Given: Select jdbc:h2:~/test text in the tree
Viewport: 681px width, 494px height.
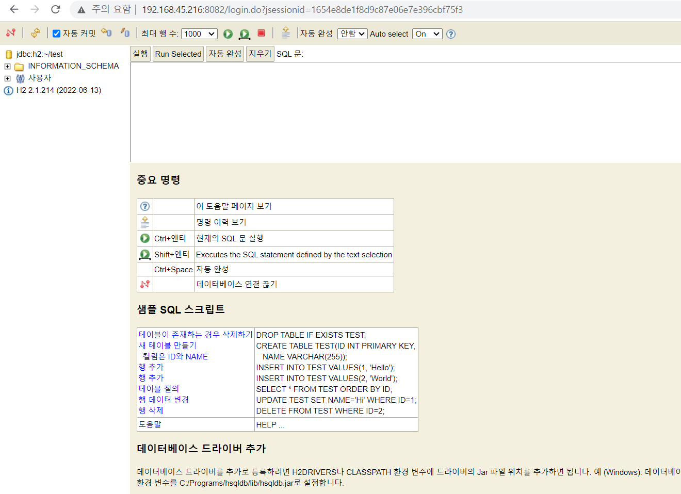Looking at the screenshot, I should pos(39,54).
